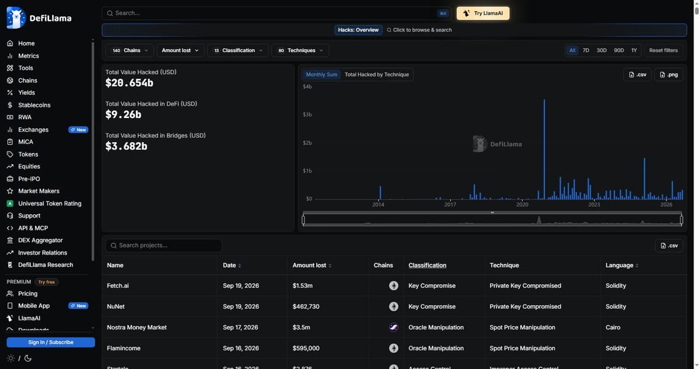Focus the top Search field
The height and width of the screenshot is (369, 700).
coord(276,13)
